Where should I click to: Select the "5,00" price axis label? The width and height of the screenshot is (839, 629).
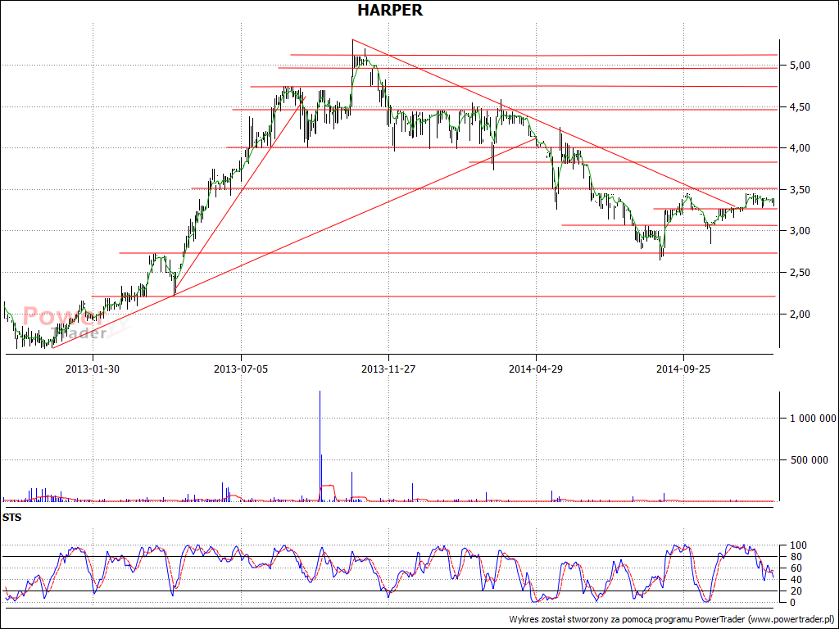pos(800,66)
